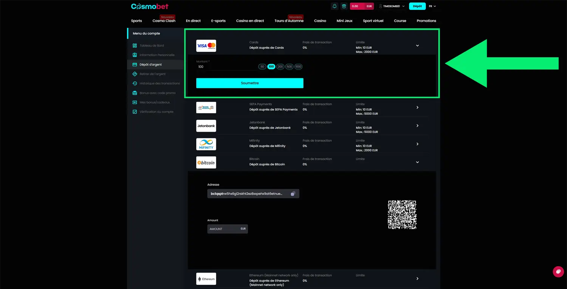Click the notification bell icon
The height and width of the screenshot is (289, 567).
(334, 6)
